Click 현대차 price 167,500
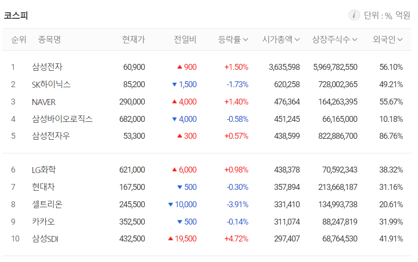Viewport: 418px width, 262px height. pyautogui.click(x=132, y=187)
